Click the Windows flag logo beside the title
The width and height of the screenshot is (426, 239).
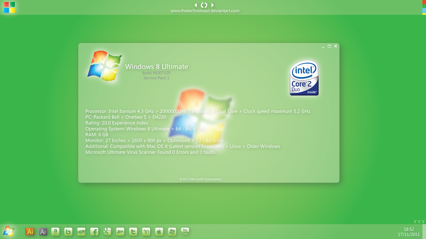tap(105, 66)
